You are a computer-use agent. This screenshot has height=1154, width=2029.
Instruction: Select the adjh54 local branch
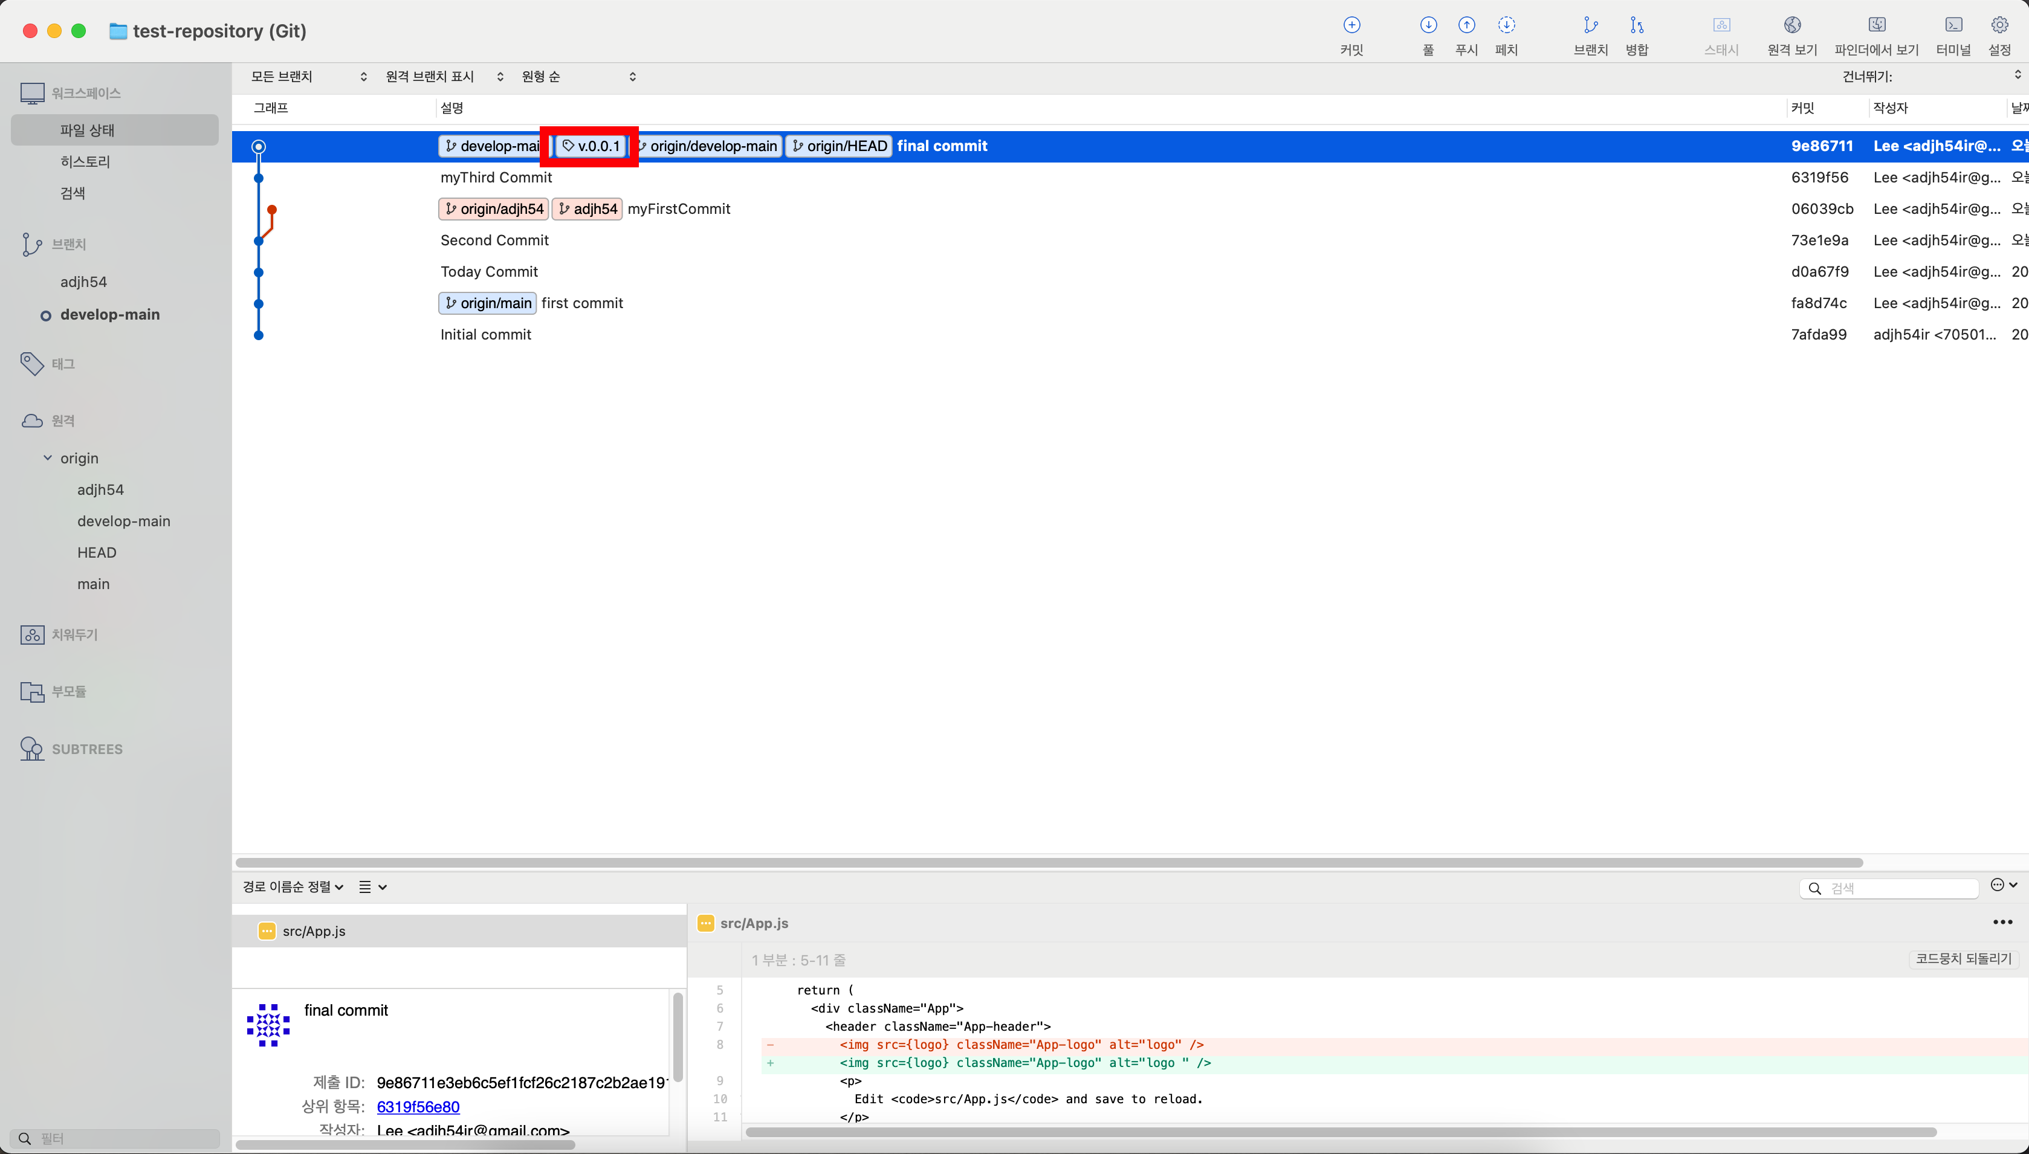(x=84, y=282)
